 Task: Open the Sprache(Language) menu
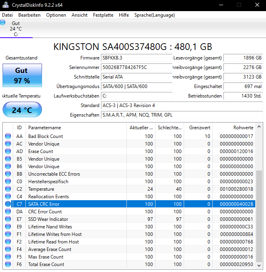tap(155, 15)
